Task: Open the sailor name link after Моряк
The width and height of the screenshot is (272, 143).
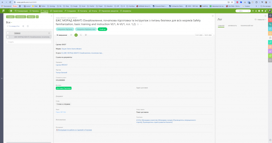Action: pos(72,49)
